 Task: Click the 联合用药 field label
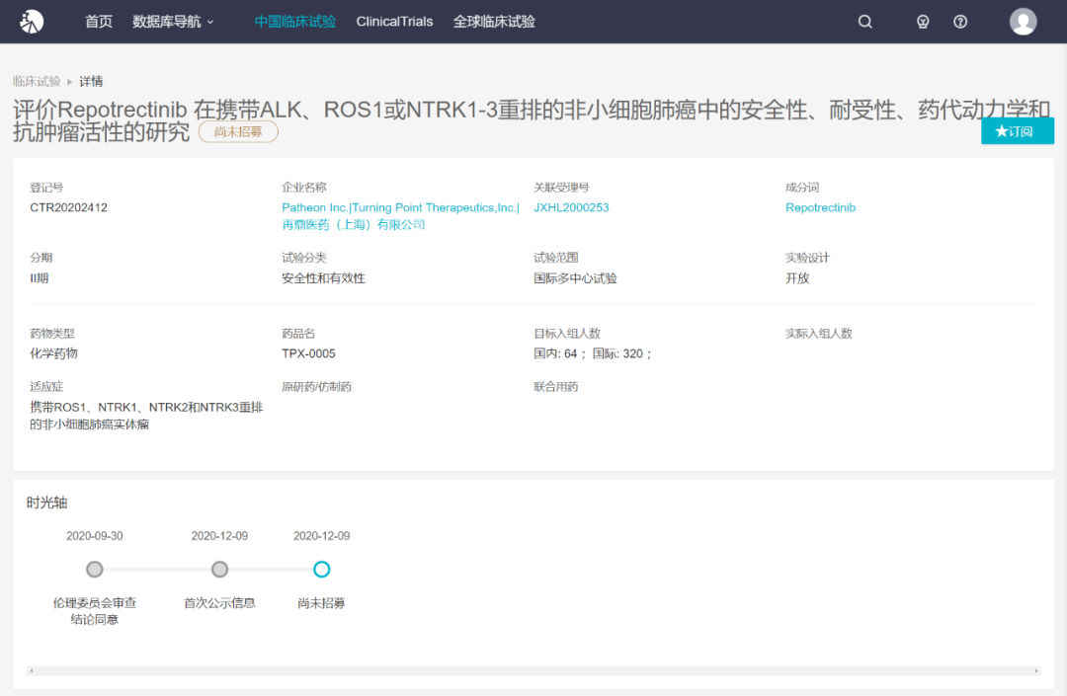(556, 387)
